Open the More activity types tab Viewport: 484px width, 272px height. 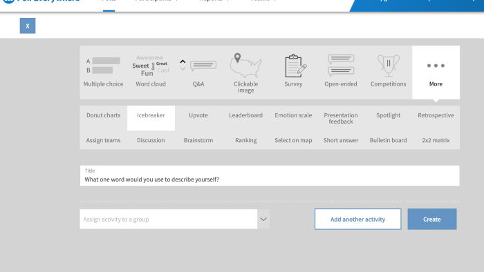tap(436, 72)
